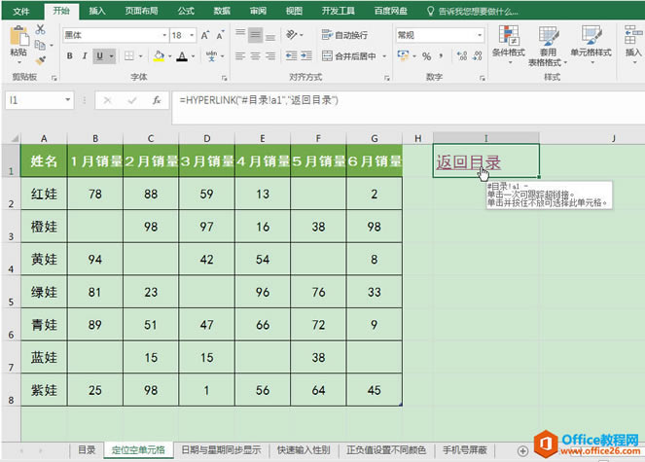Click the Paste clipboard icon
Viewport: 645px width, 462px height.
pyautogui.click(x=18, y=36)
